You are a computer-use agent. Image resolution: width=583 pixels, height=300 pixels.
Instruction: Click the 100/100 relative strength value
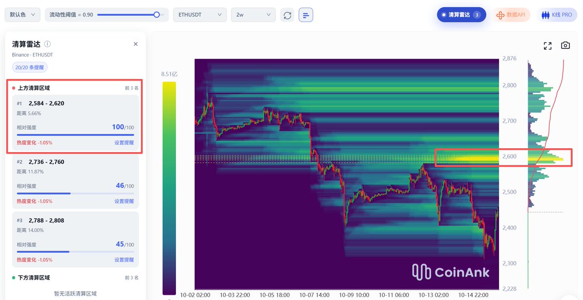click(123, 127)
